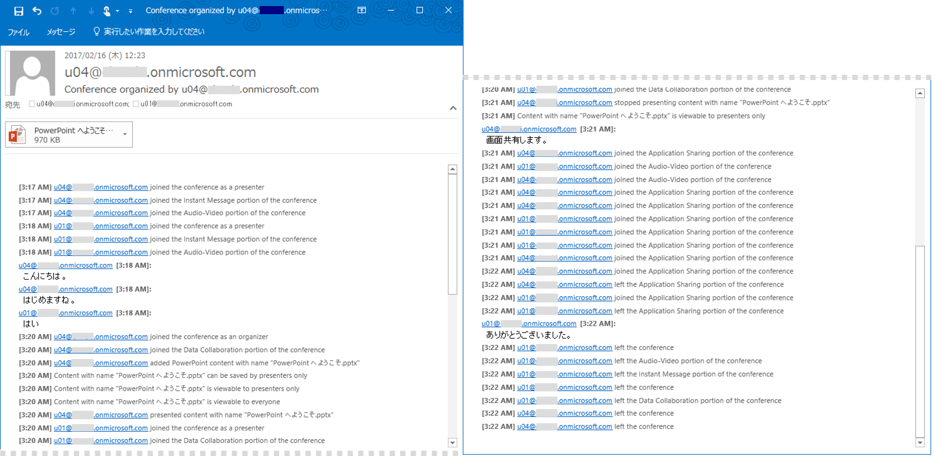Click text 'is viewable to everyone' row

click(243, 401)
